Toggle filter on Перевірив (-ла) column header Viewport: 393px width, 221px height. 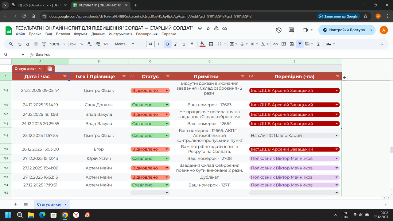(x=338, y=76)
